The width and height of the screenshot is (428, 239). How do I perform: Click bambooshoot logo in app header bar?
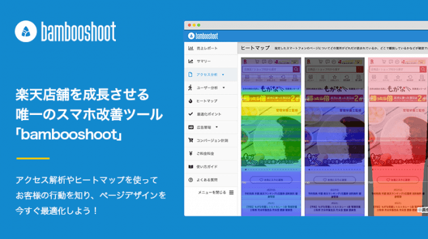[x=203, y=36]
